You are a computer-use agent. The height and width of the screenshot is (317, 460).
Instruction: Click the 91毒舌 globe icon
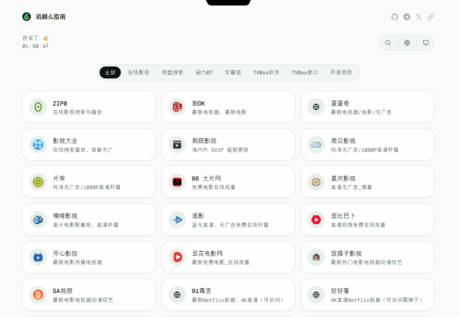[177, 295]
